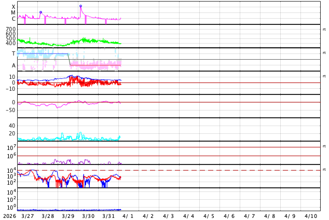This screenshot has width=329, height=220.
Task: Jump to the 4/ 1 date label
Action: pyautogui.click(x=128, y=216)
